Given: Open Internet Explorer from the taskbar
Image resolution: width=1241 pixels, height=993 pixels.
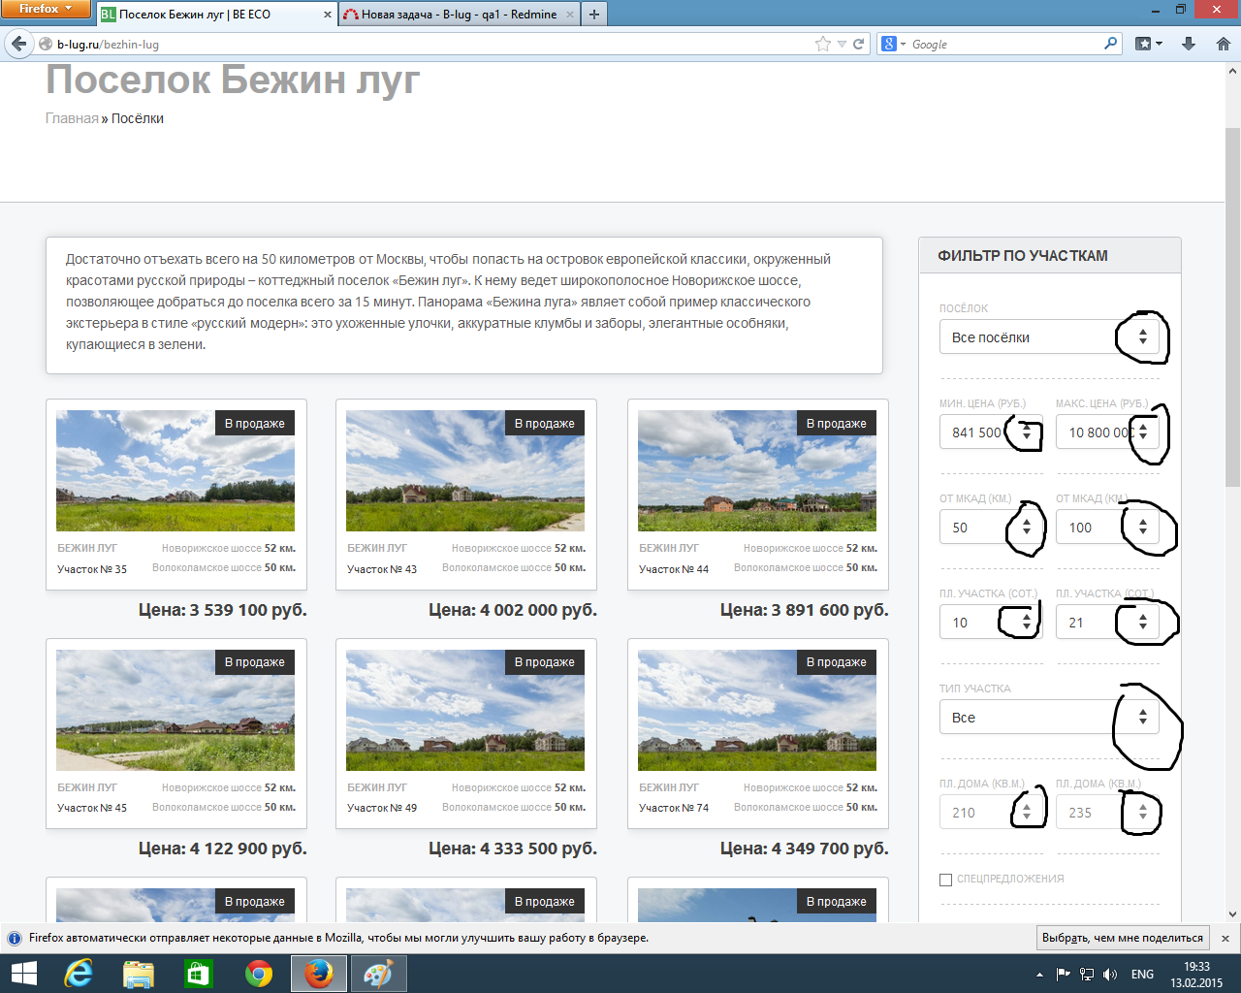Looking at the screenshot, I should coord(79,974).
